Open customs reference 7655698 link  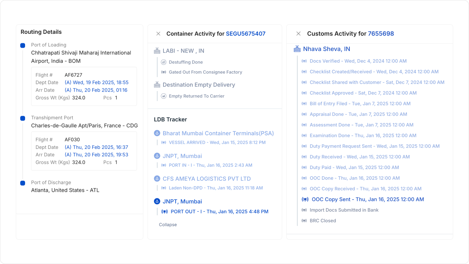(381, 33)
